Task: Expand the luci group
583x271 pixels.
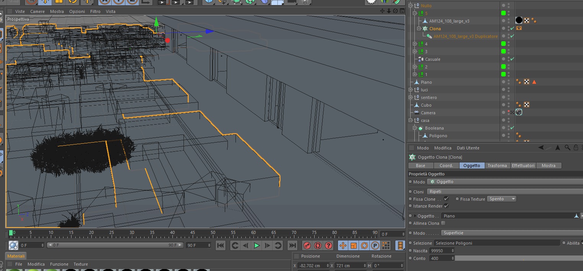Action: click(411, 89)
